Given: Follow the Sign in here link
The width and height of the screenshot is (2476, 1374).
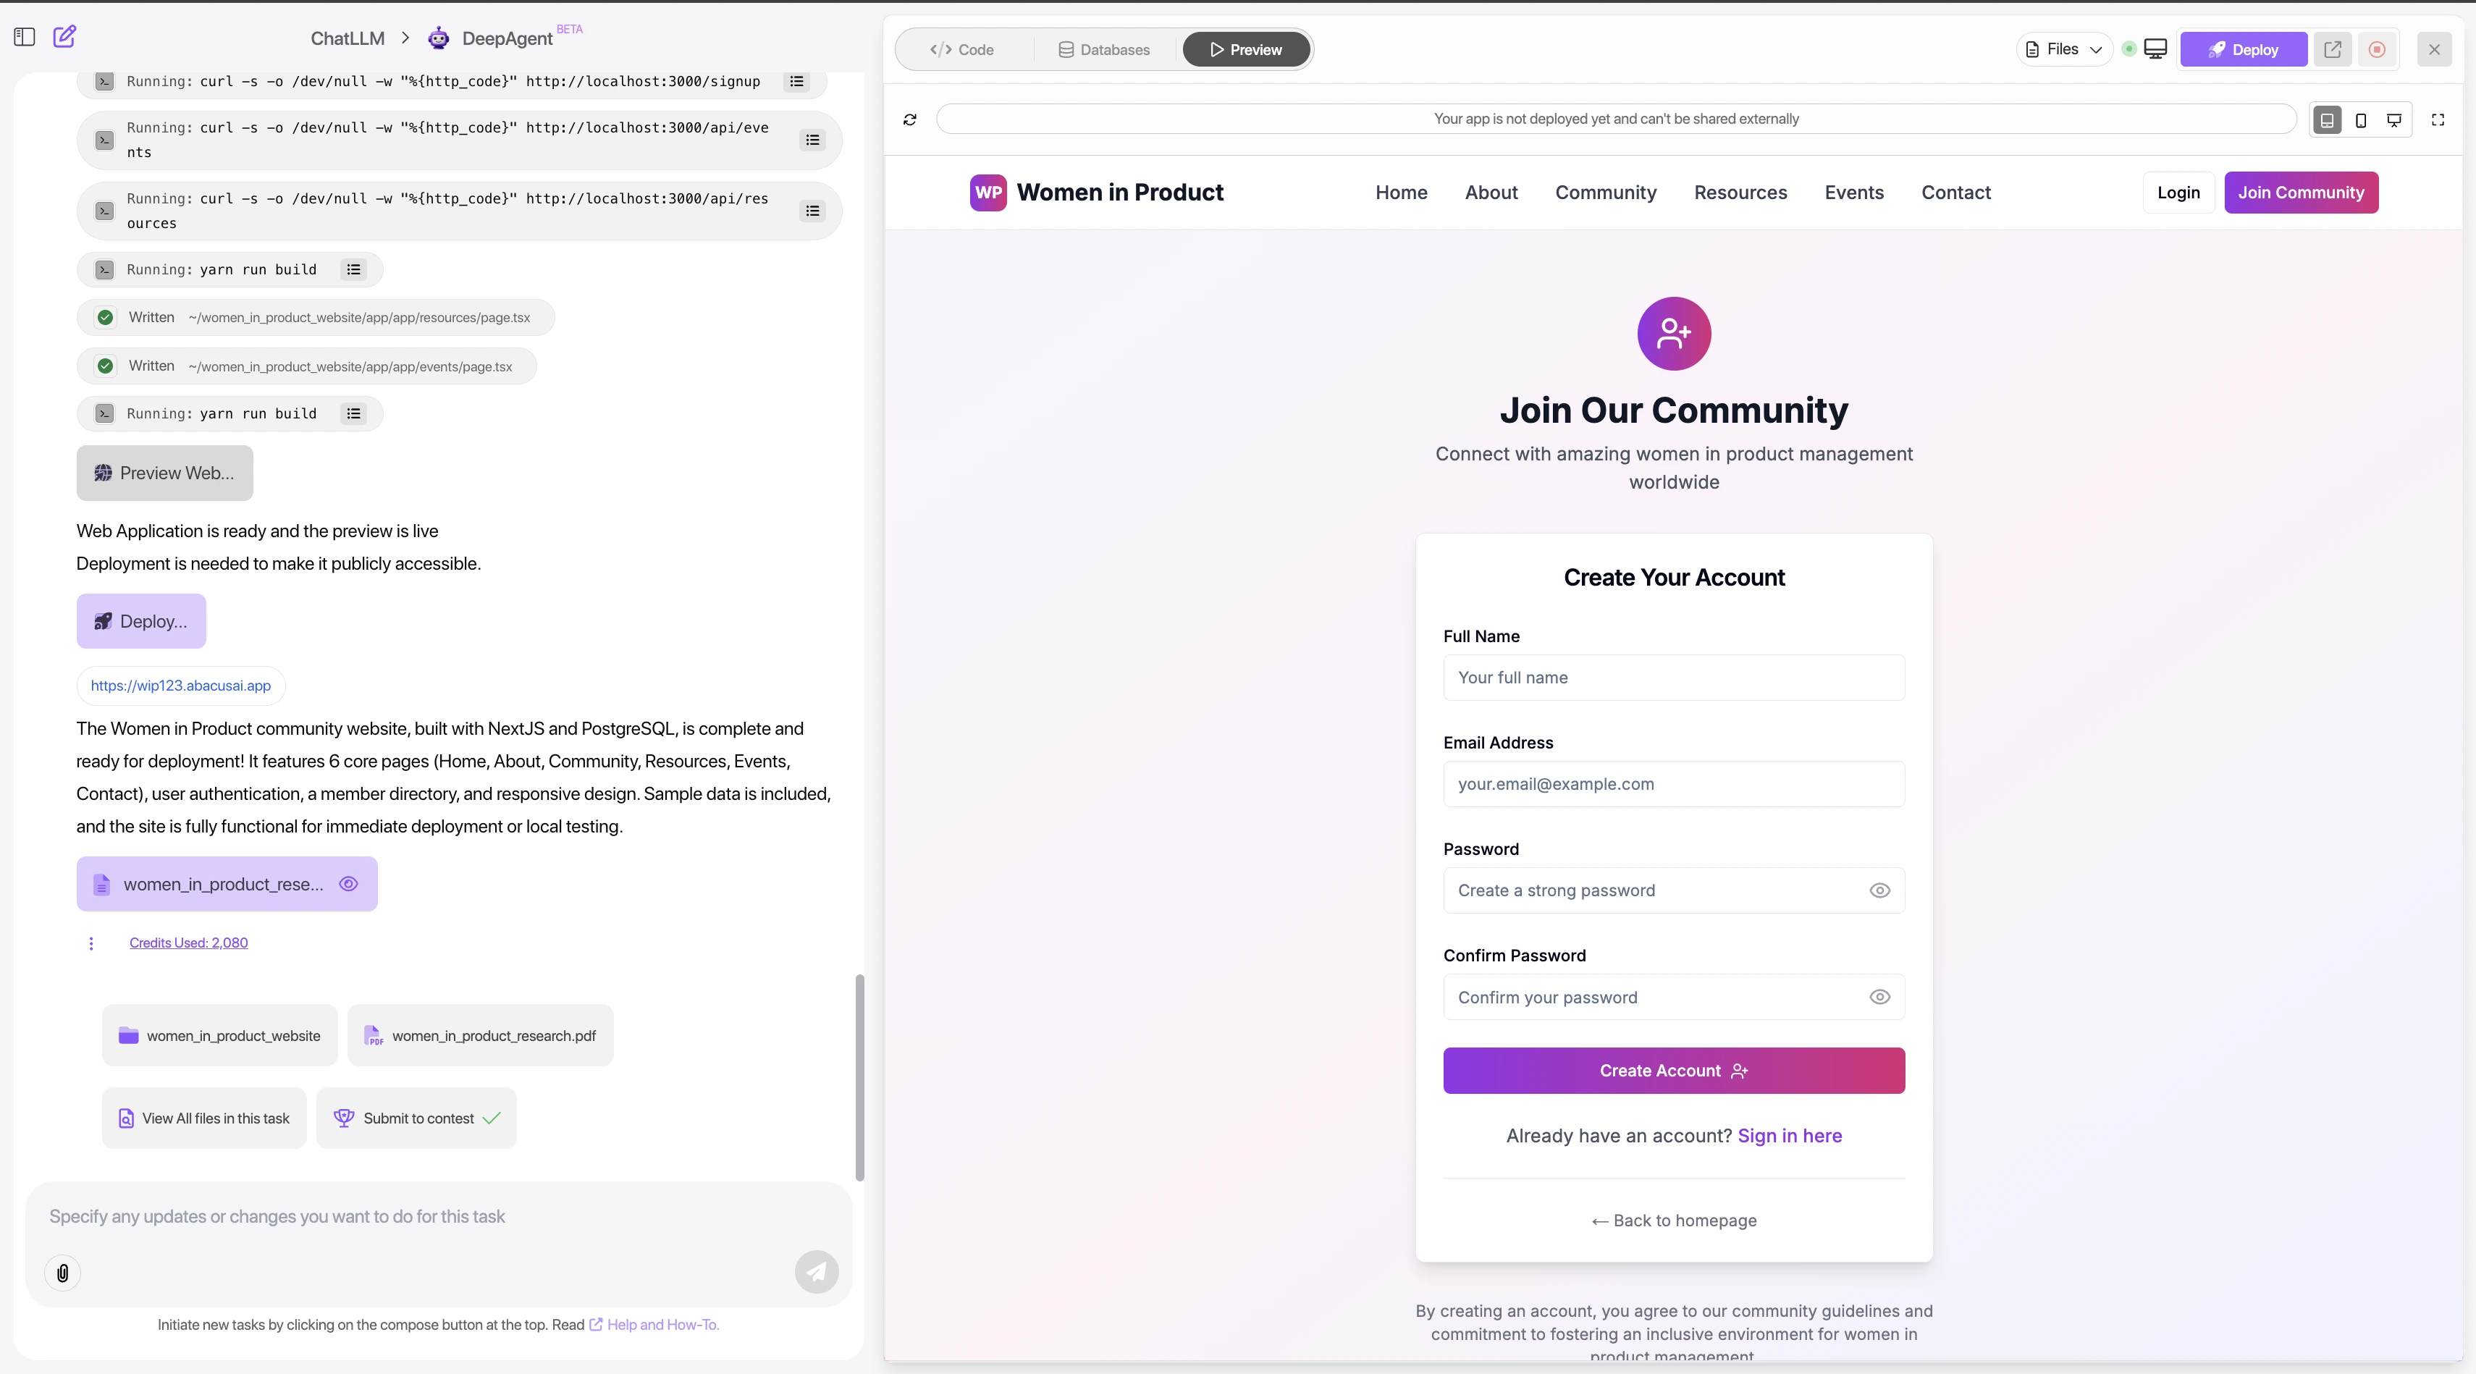Looking at the screenshot, I should [x=1789, y=1136].
